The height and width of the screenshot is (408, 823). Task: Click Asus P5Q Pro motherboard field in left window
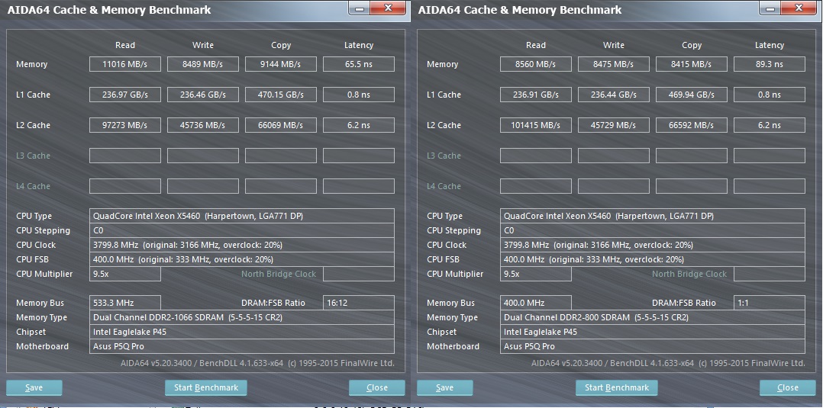pyautogui.click(x=241, y=346)
